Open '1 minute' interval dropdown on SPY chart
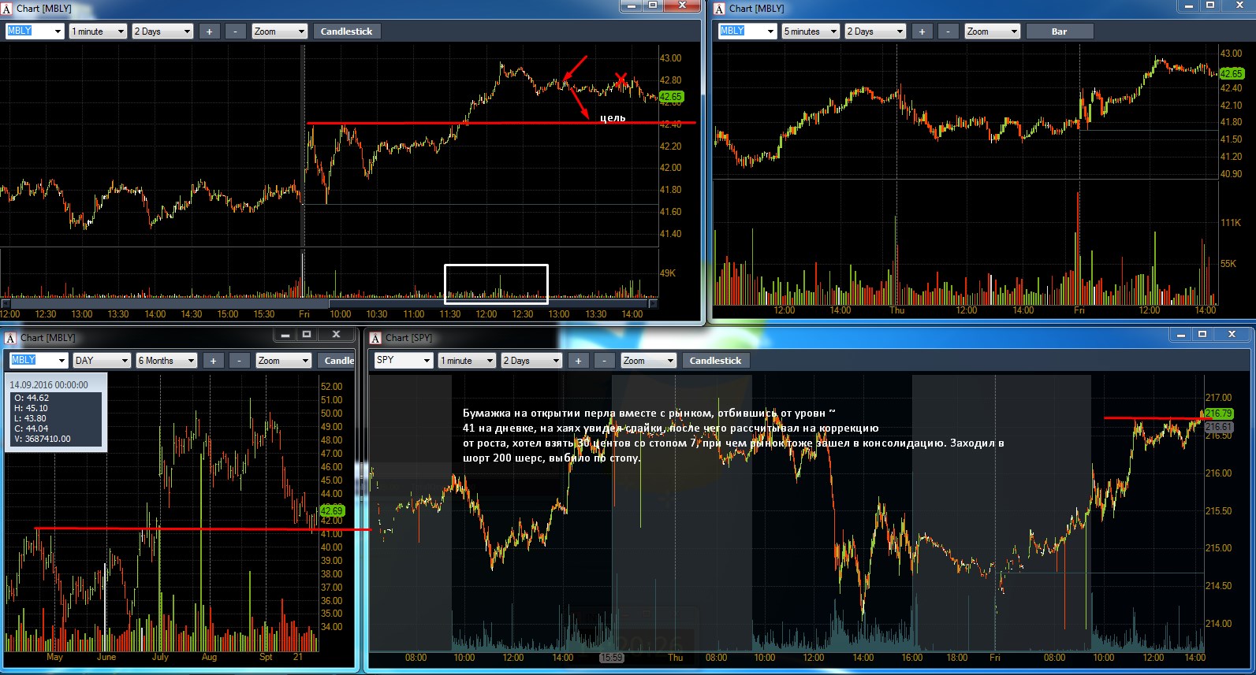Screen dimensions: 1256x675 click(x=467, y=361)
